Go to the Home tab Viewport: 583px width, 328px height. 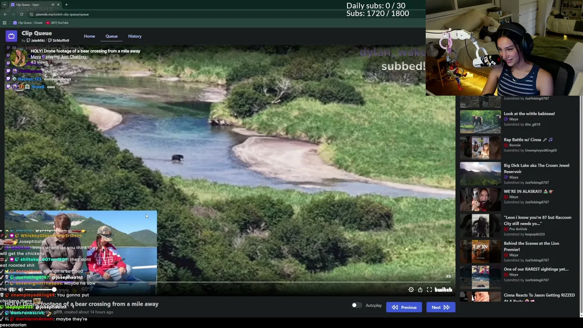tap(89, 36)
